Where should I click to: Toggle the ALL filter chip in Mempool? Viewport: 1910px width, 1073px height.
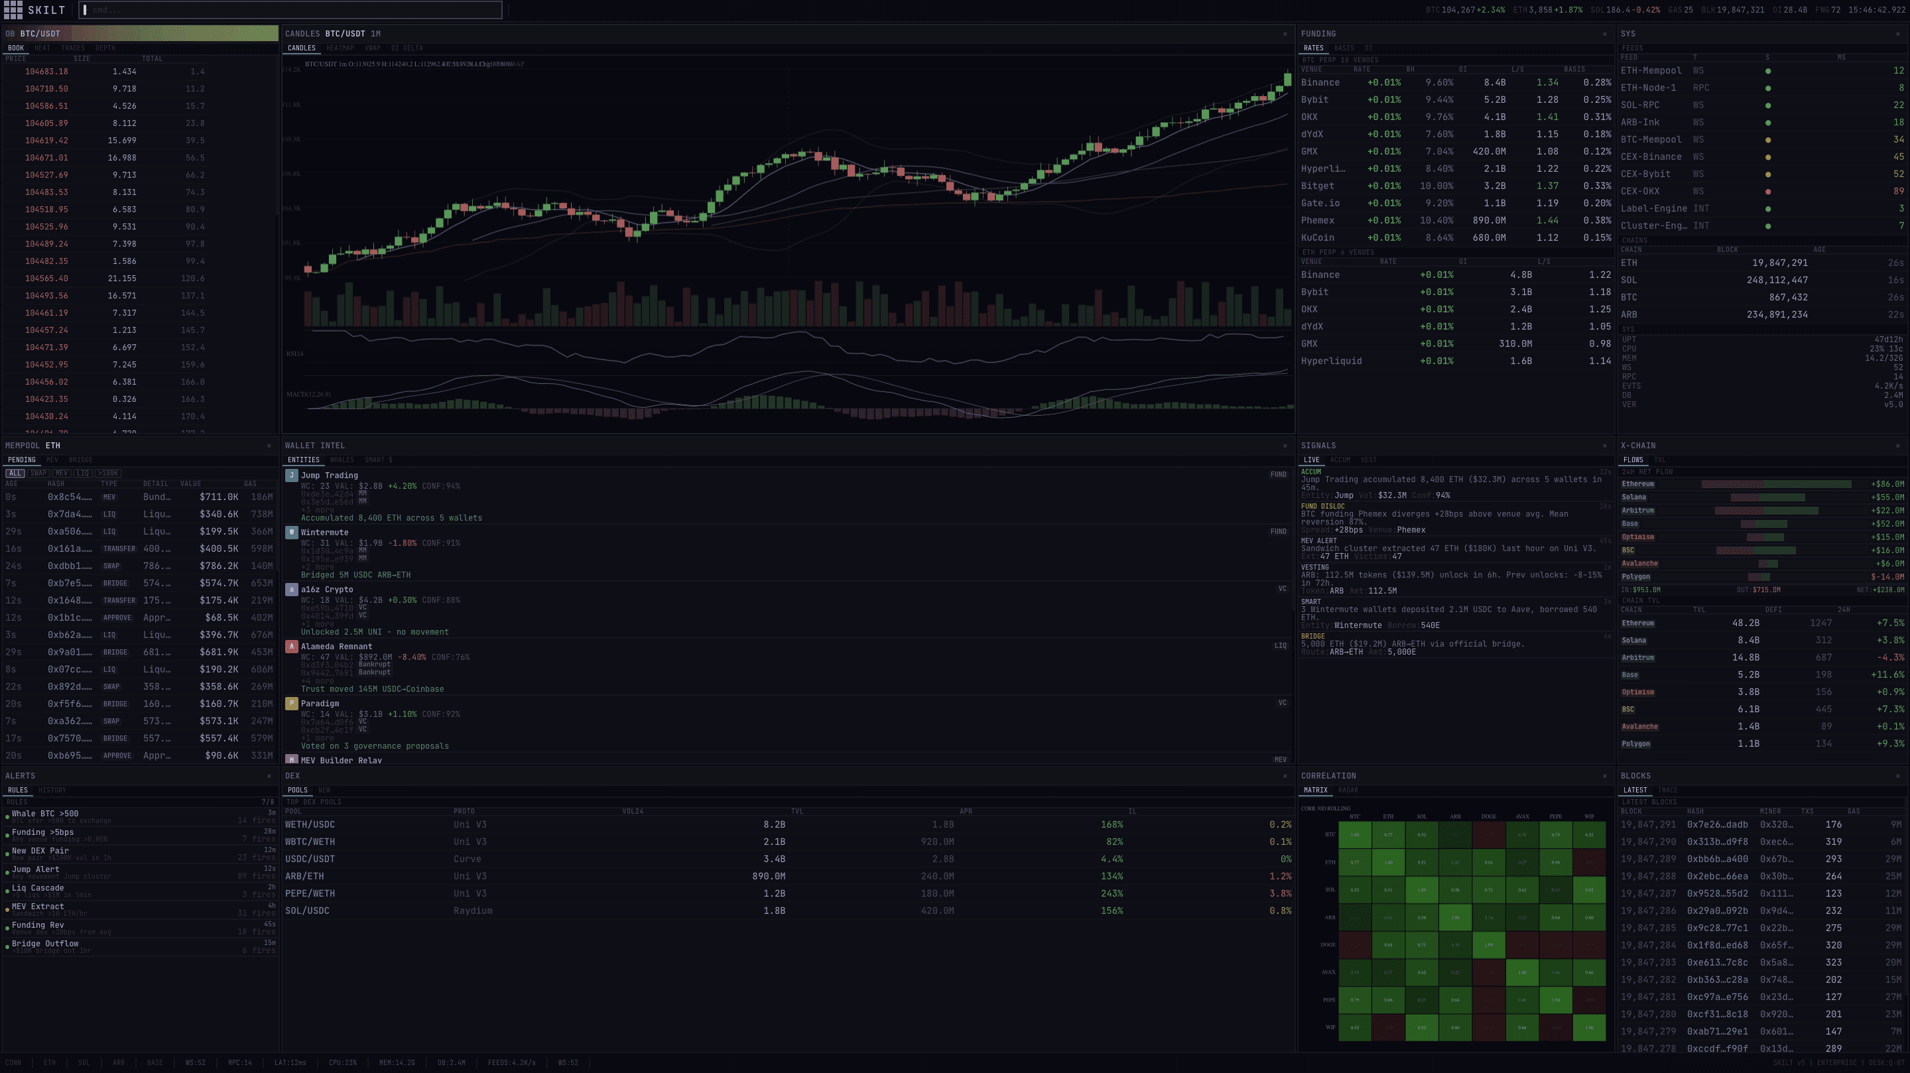click(x=15, y=473)
